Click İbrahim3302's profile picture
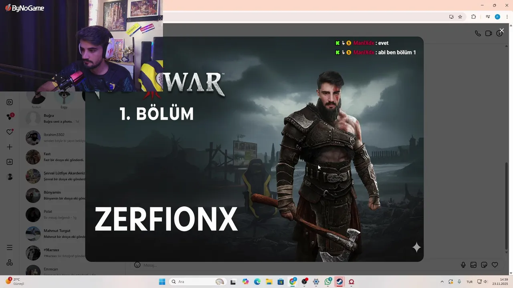513x288 pixels. click(x=33, y=138)
